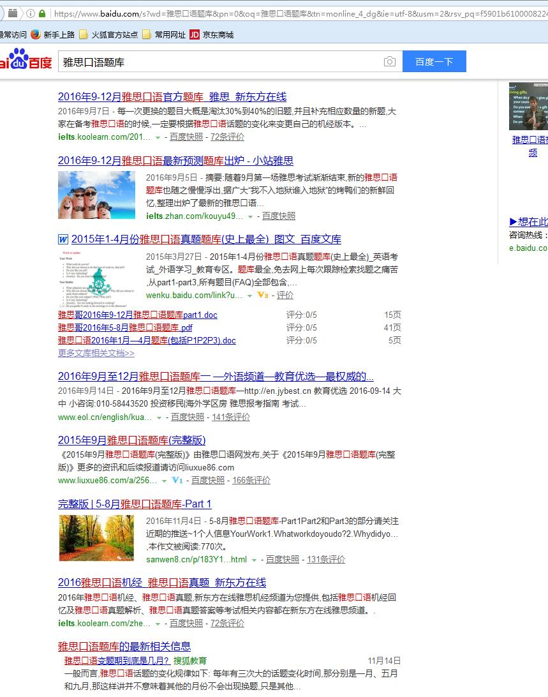Expand the arrow next to www.eol.cn/english/kua...

click(x=159, y=418)
